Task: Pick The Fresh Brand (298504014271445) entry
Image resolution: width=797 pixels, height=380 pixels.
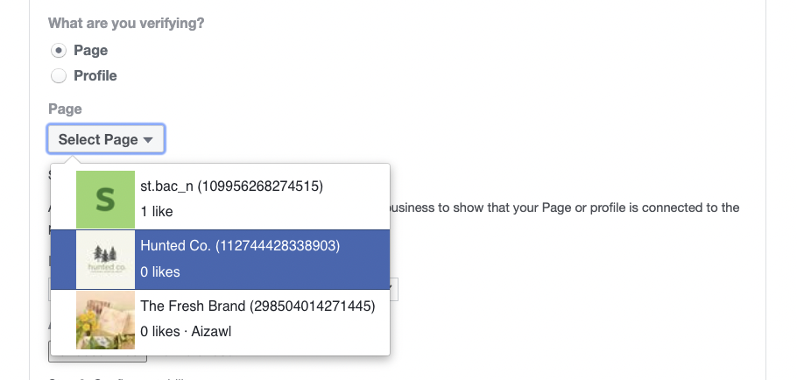Action: 220,320
